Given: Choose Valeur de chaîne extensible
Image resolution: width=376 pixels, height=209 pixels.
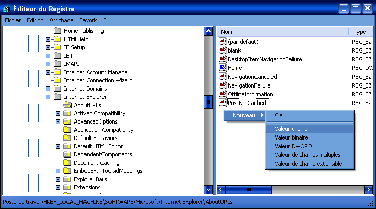Looking at the screenshot, I should [310, 164].
